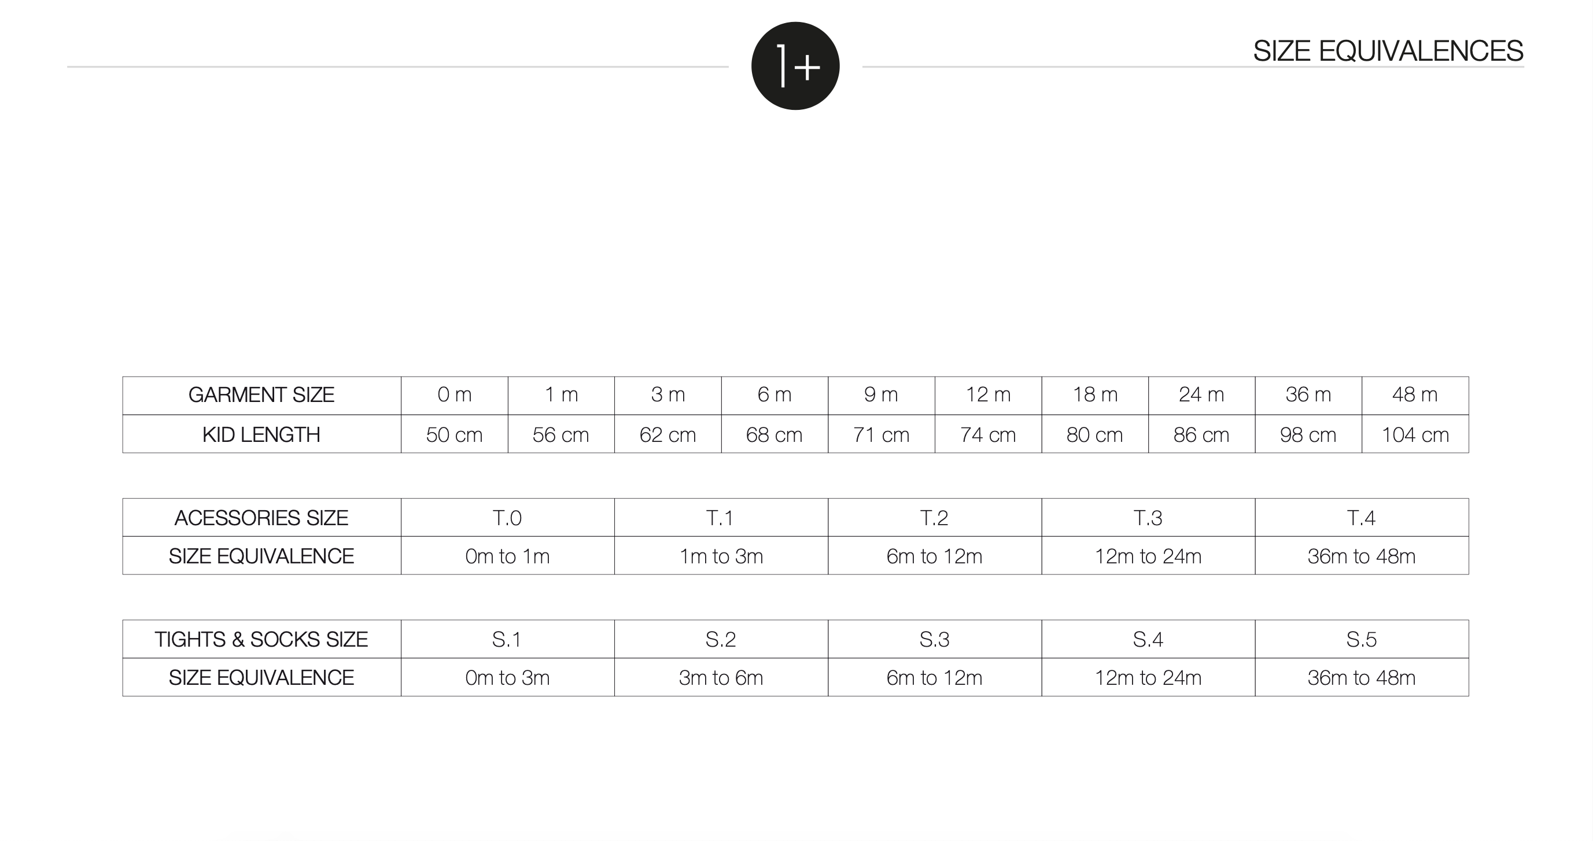The width and height of the screenshot is (1593, 841).
Task: Click the 0m to 1m equivalence cell
Action: (508, 556)
